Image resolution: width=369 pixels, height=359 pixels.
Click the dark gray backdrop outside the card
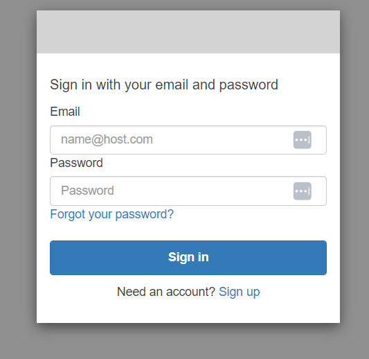[18, 179]
